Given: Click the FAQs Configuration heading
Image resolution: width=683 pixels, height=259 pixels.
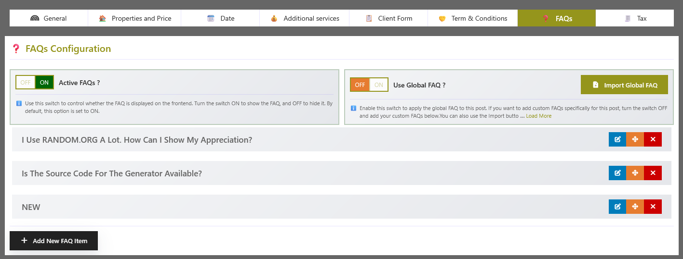Looking at the screenshot, I should [x=68, y=49].
